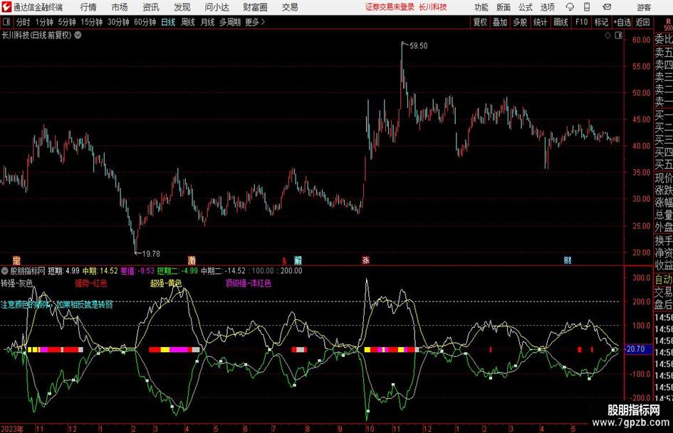Open the 资讯 menu
Screen dimensions: 673x433
151,7
